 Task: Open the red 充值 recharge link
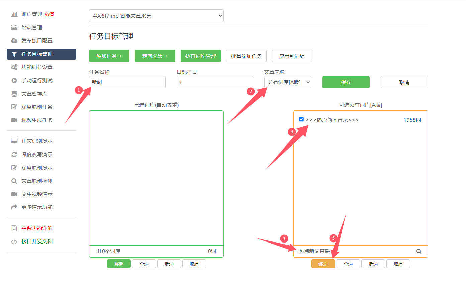click(x=49, y=14)
